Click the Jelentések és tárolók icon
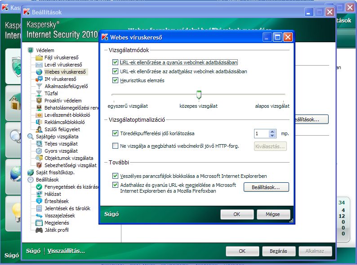The height and width of the screenshot is (265, 357). click(x=39, y=208)
